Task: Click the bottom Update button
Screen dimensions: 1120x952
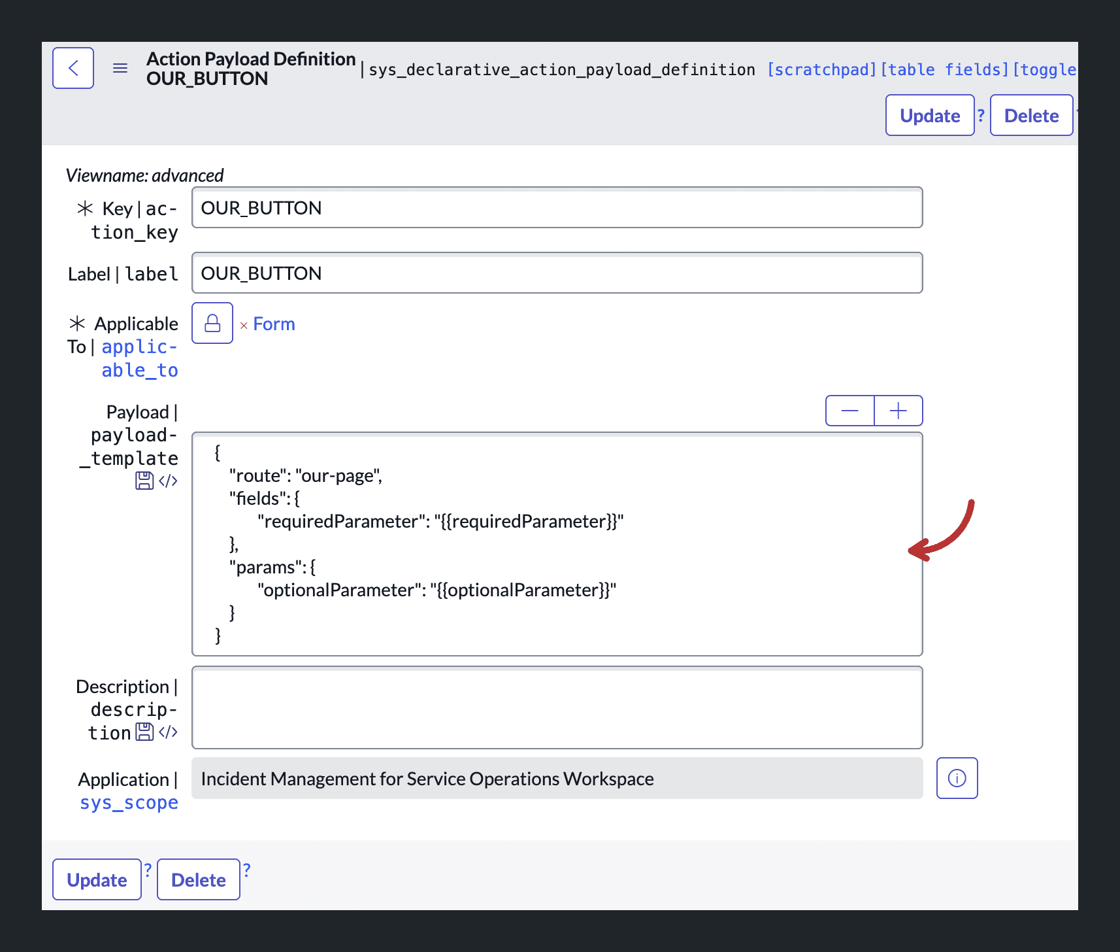Action: point(97,879)
